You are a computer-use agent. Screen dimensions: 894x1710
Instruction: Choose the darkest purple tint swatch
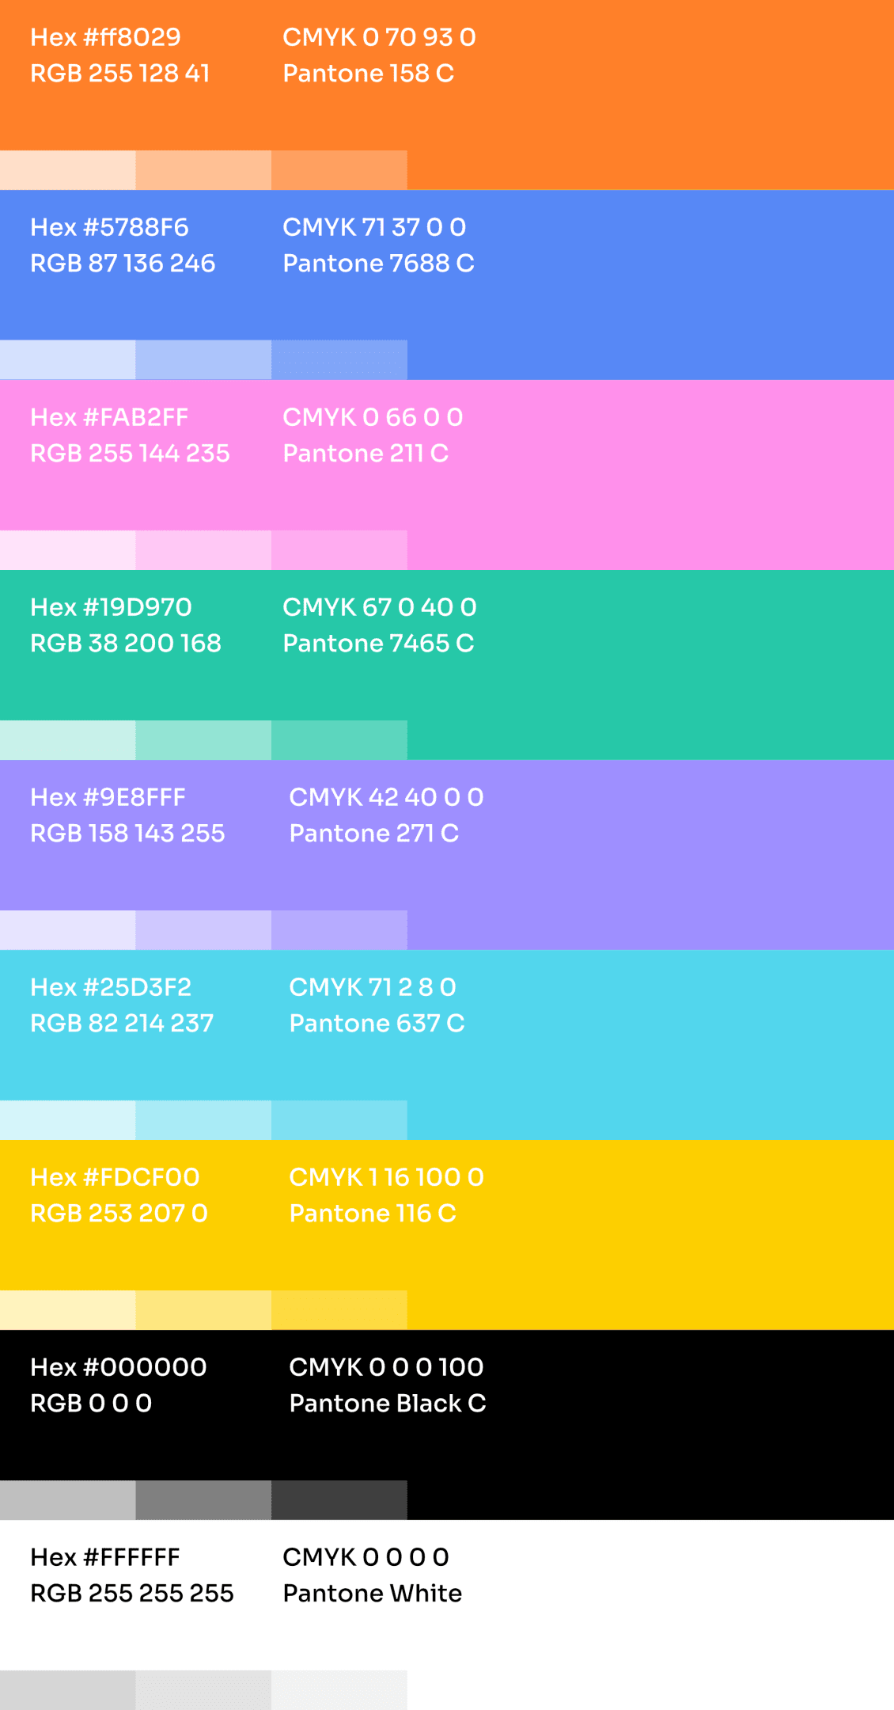tap(339, 930)
